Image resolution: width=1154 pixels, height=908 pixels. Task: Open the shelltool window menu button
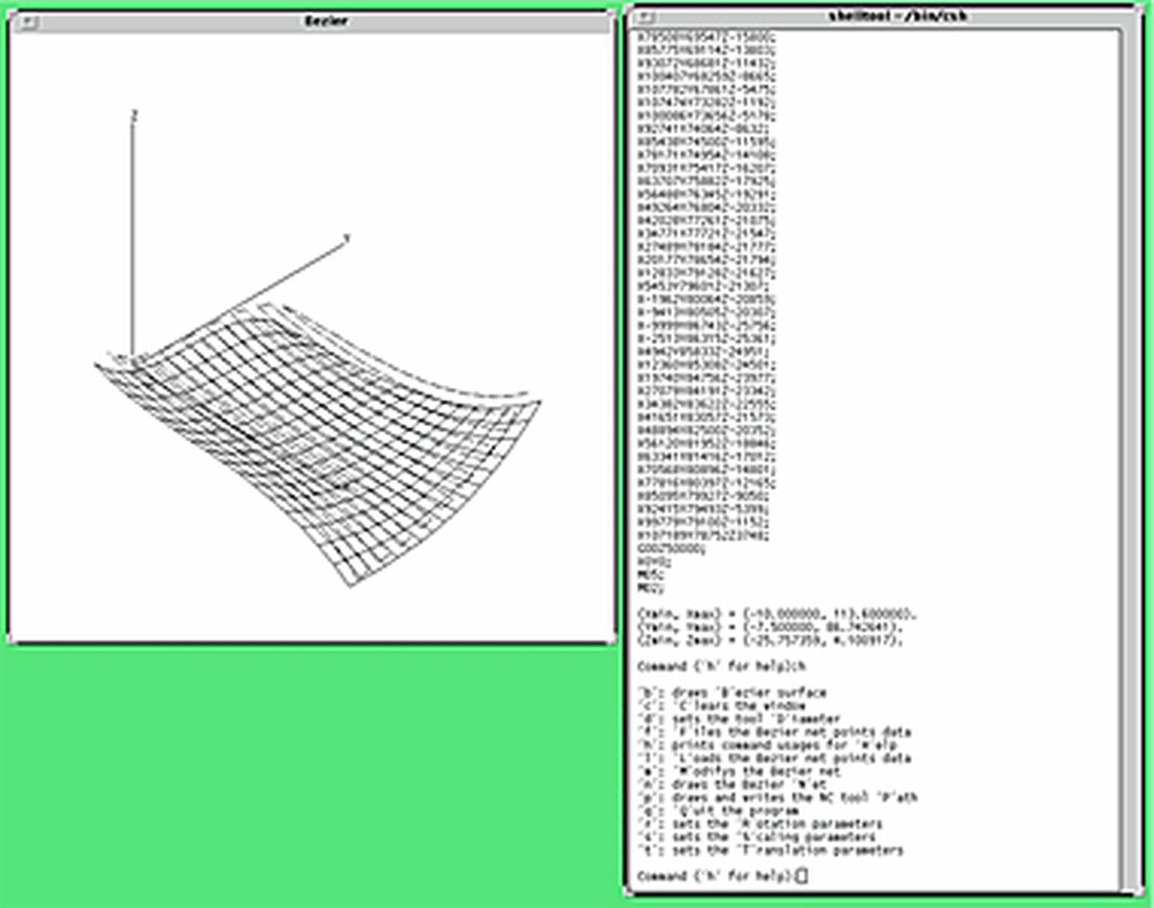645,17
